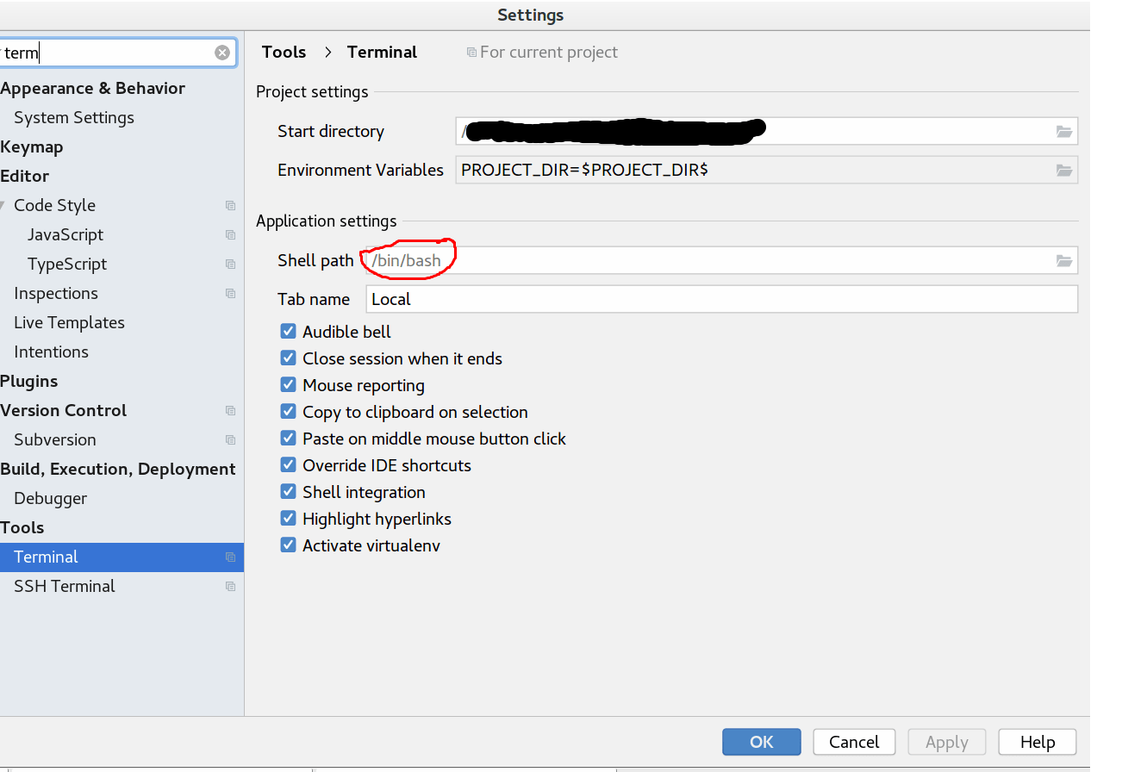The height and width of the screenshot is (772, 1122).
Task: Disable Paste on middle mouse button click
Action: 288,438
